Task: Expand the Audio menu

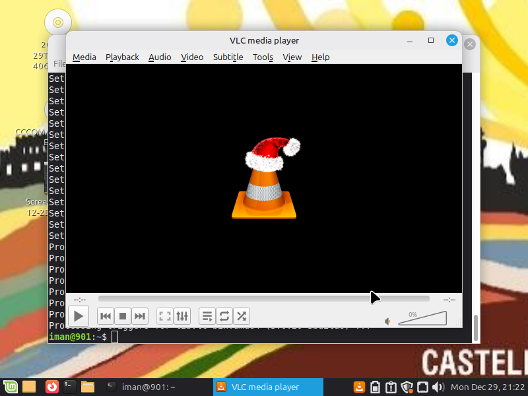Action: 160,57
